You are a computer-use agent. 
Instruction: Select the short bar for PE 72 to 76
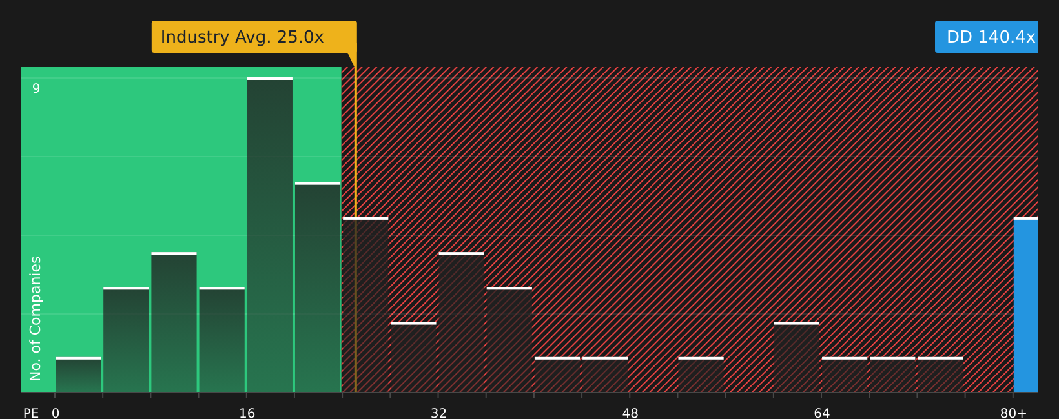click(x=940, y=375)
